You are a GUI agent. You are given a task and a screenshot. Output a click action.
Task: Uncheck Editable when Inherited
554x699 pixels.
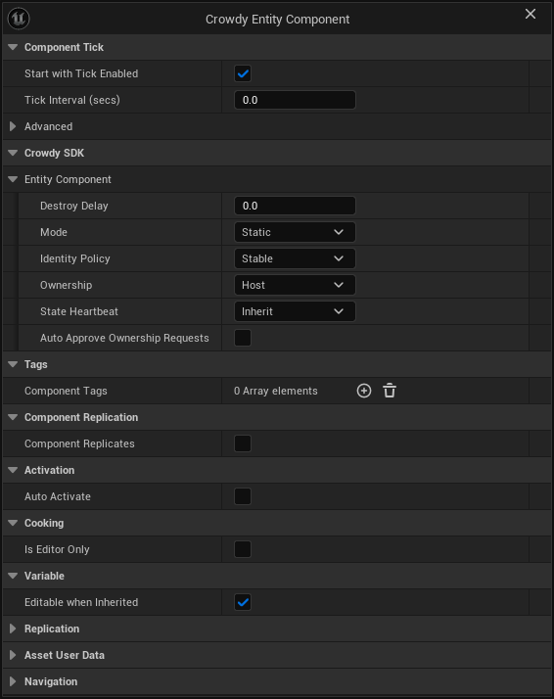(243, 602)
